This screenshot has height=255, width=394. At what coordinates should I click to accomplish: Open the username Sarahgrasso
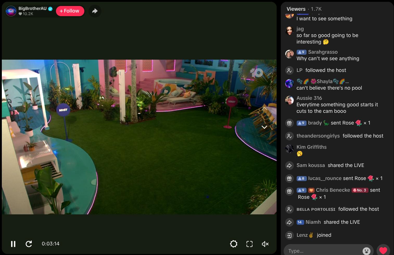[323, 52]
